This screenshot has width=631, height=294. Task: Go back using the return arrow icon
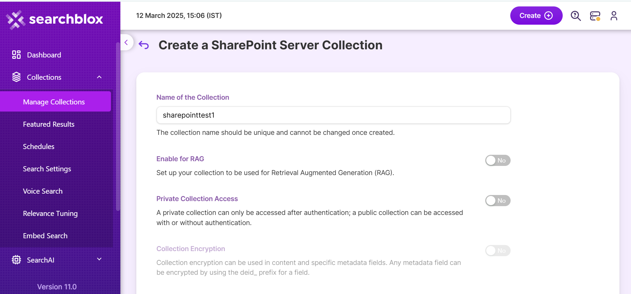point(144,45)
